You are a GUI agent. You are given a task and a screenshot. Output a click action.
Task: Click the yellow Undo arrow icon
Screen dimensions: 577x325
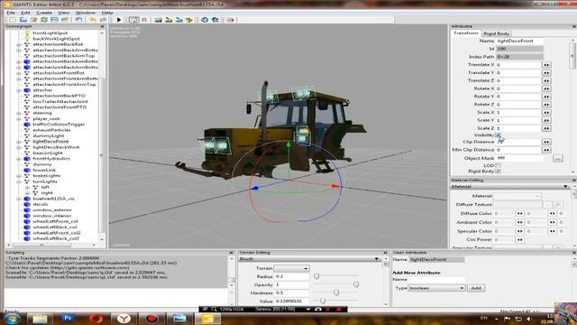click(x=92, y=20)
